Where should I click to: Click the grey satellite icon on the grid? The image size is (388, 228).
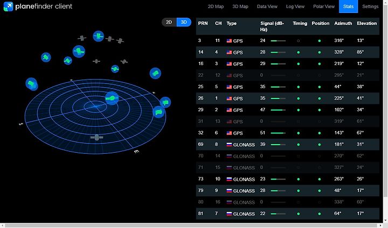click(x=97, y=137)
